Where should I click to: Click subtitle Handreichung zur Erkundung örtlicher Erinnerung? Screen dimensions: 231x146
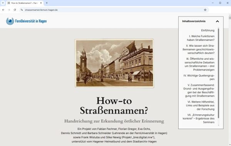[x=114, y=121]
